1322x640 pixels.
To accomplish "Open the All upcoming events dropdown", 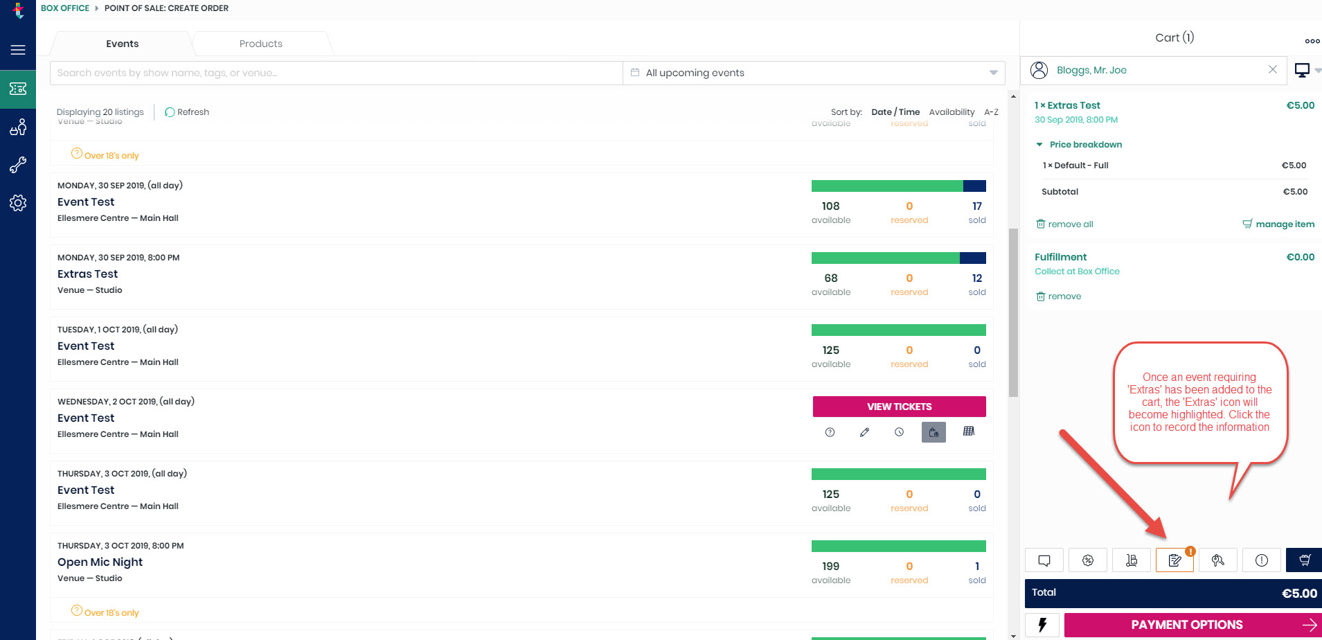I will click(814, 73).
